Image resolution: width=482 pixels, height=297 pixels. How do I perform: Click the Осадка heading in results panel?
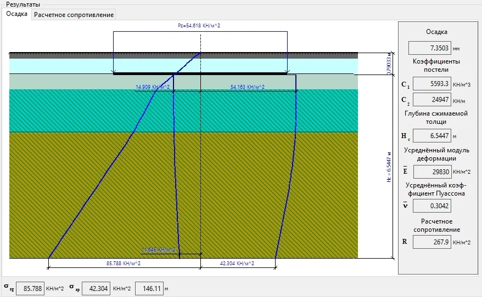[x=436, y=32]
